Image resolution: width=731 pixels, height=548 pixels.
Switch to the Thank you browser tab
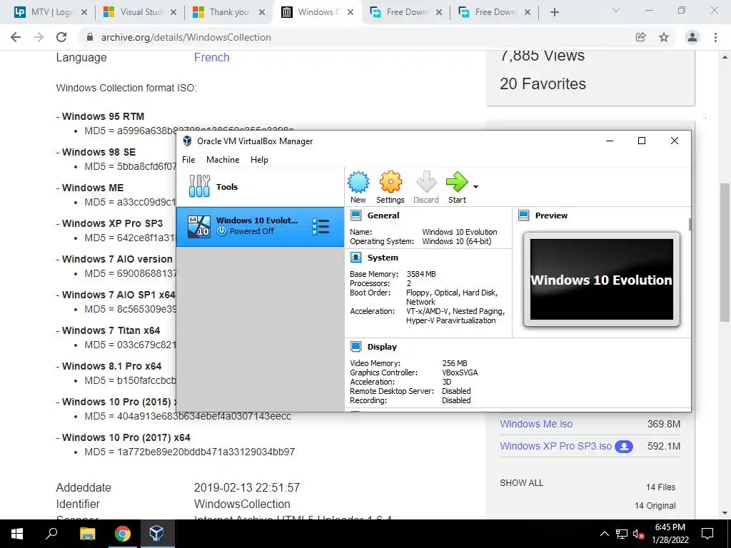tap(229, 12)
